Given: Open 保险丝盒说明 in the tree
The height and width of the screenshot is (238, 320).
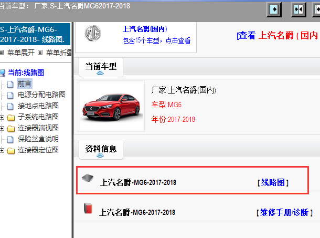Looking at the screenshot, I should tap(38, 139).
